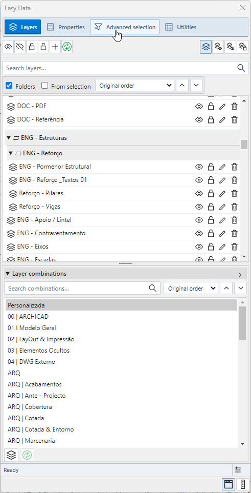251x493 pixels.
Task: Delete the ENG - Reforço _Textos 01 layer
Action: point(234,180)
